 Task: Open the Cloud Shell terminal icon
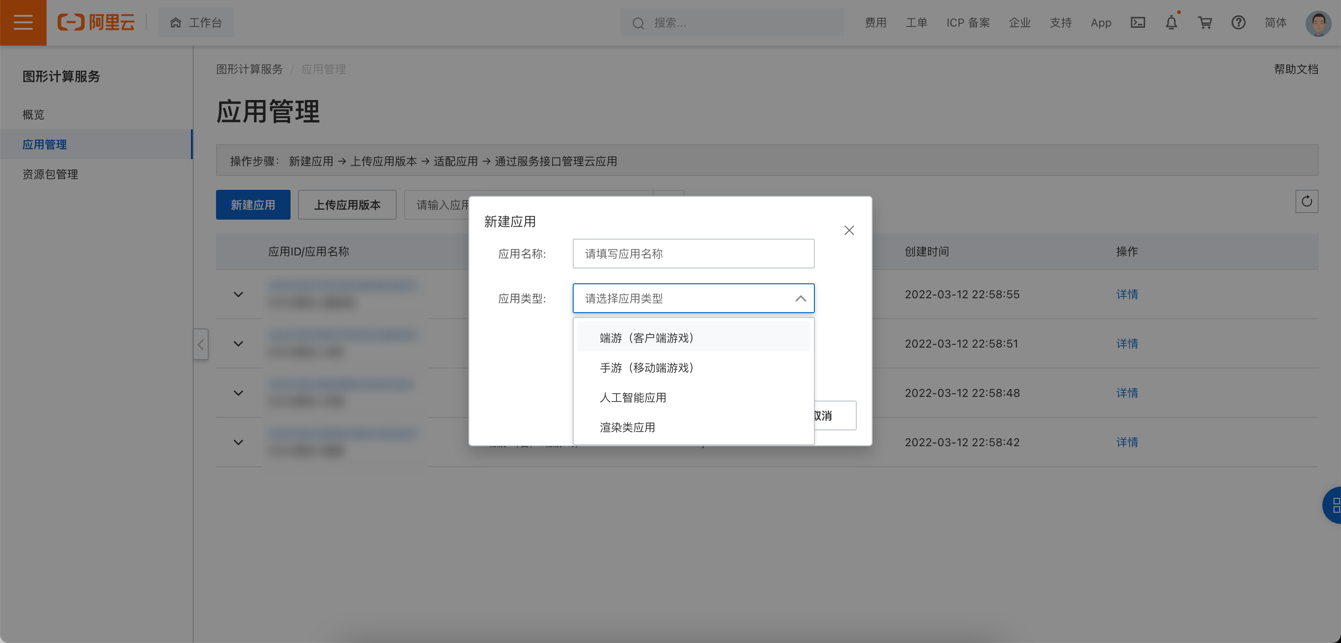coord(1138,22)
